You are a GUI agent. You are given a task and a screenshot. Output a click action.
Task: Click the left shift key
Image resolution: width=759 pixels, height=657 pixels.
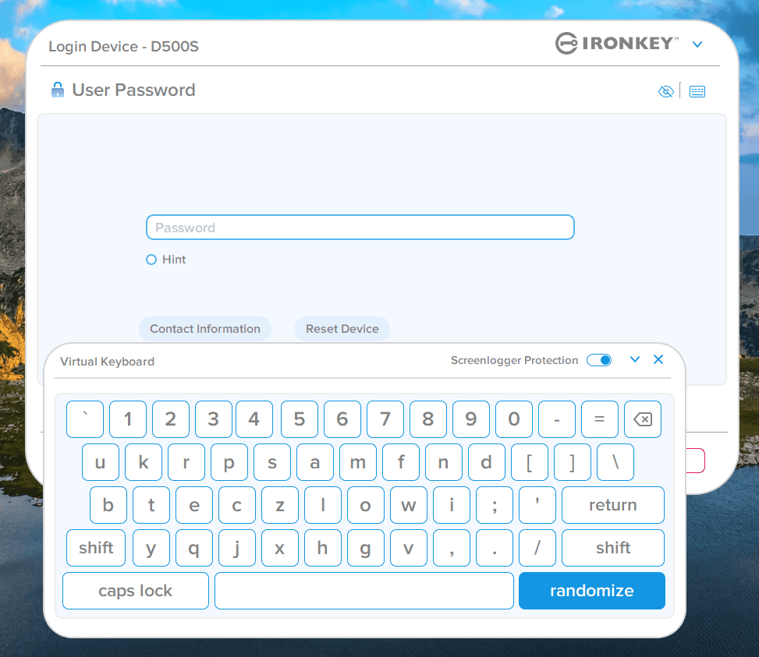[96, 548]
